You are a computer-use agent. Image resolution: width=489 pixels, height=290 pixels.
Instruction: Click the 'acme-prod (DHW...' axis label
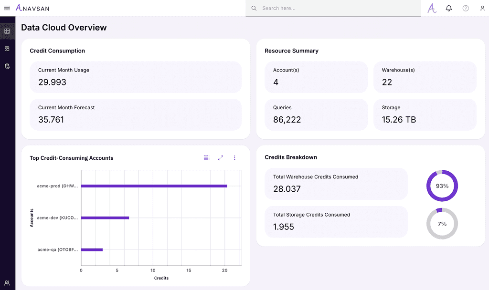click(57, 186)
